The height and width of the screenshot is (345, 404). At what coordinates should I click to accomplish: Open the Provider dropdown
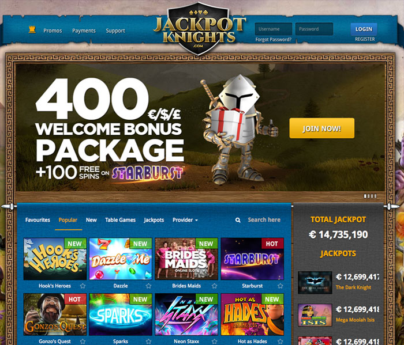(185, 220)
